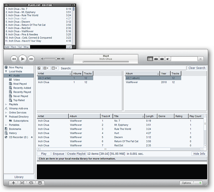Click the Play button below track list
214x192 pixels.
click(x=44, y=154)
